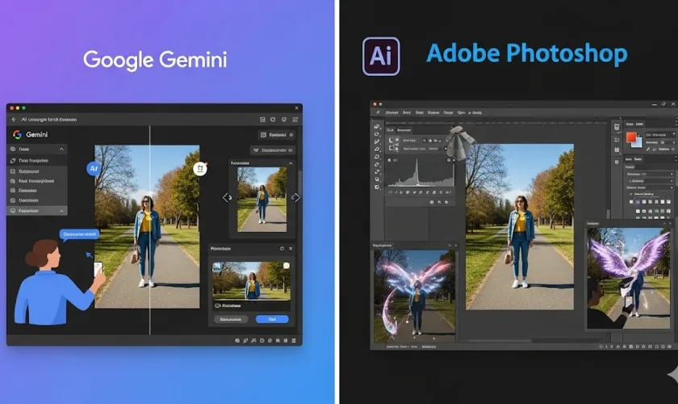Show previous image with Gemini preview's left chevron
The image size is (678, 404).
[x=227, y=197]
